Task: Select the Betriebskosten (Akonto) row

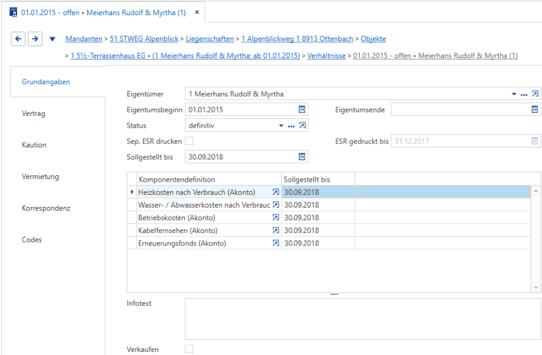Action: (x=329, y=218)
